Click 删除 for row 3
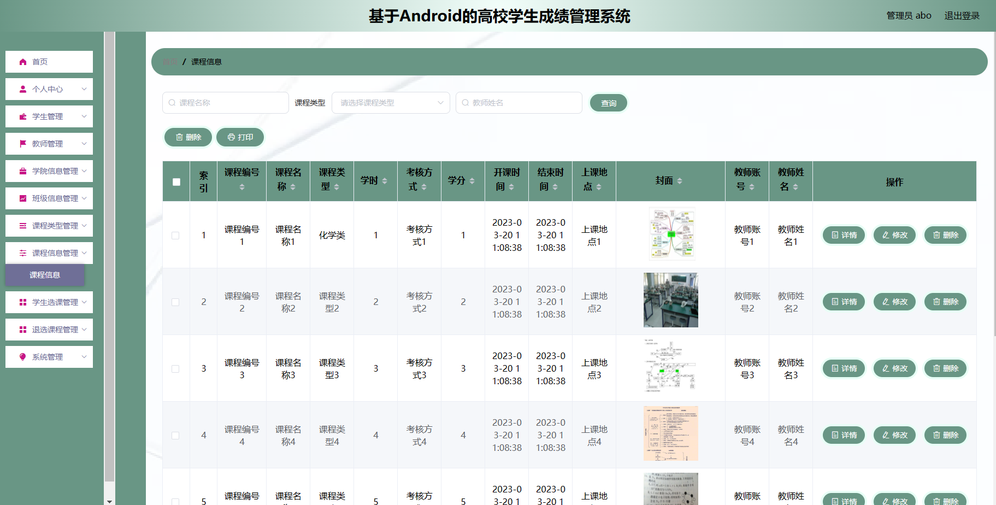 click(x=946, y=368)
